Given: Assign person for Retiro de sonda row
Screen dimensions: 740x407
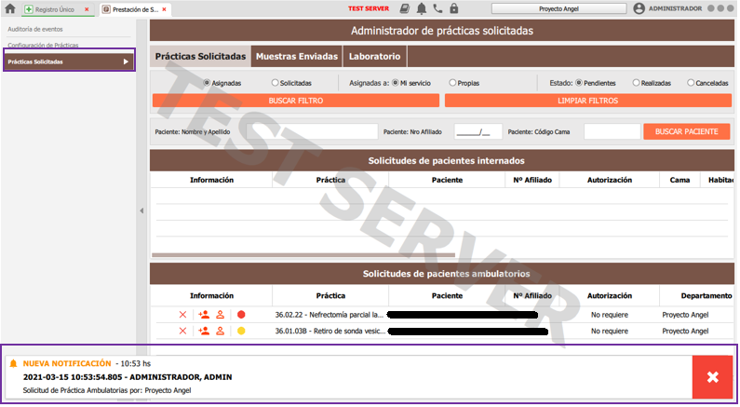Looking at the screenshot, I should coord(204,331).
